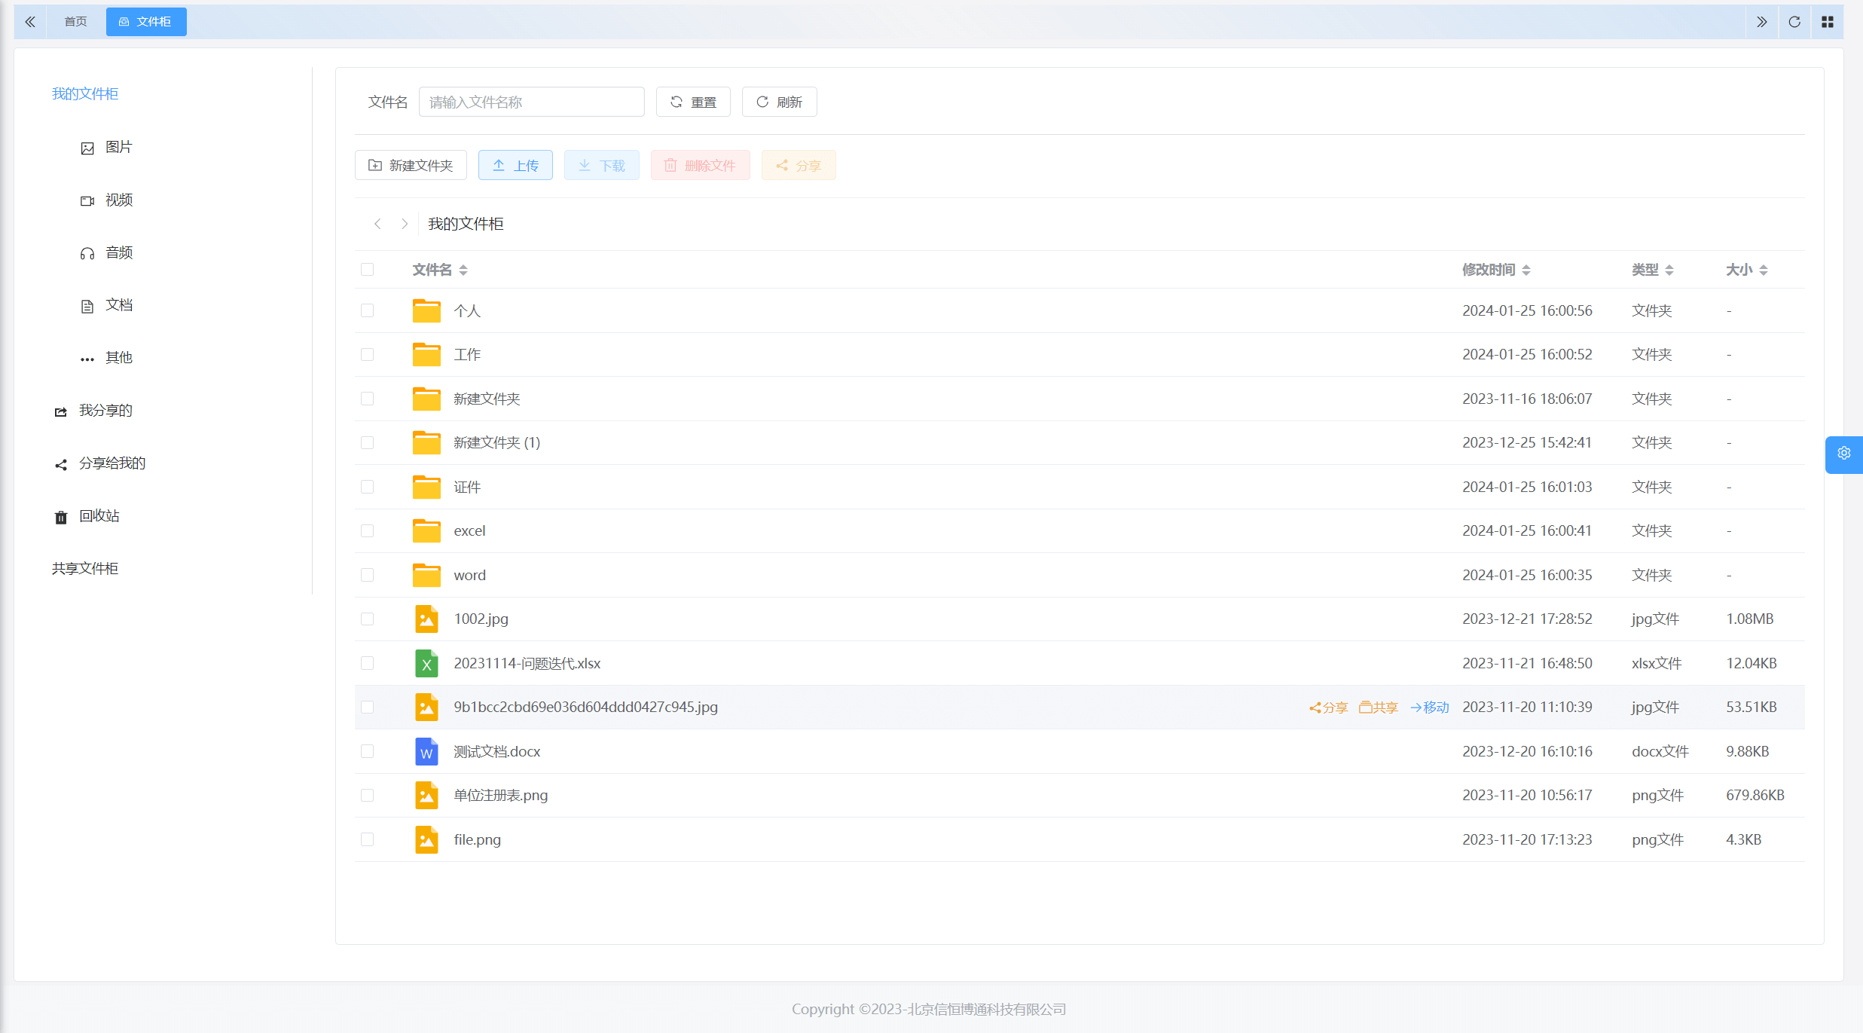Screen dimensions: 1863x1033
Task: Open the 图片 category in sidebar
Action: [118, 148]
